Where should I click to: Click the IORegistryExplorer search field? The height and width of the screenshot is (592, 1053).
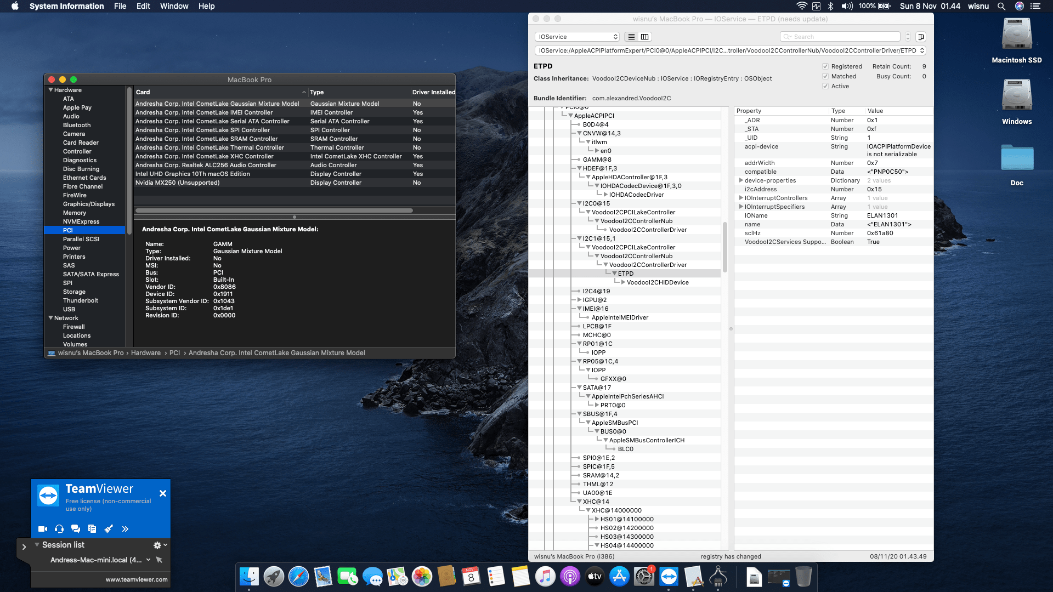coord(839,36)
